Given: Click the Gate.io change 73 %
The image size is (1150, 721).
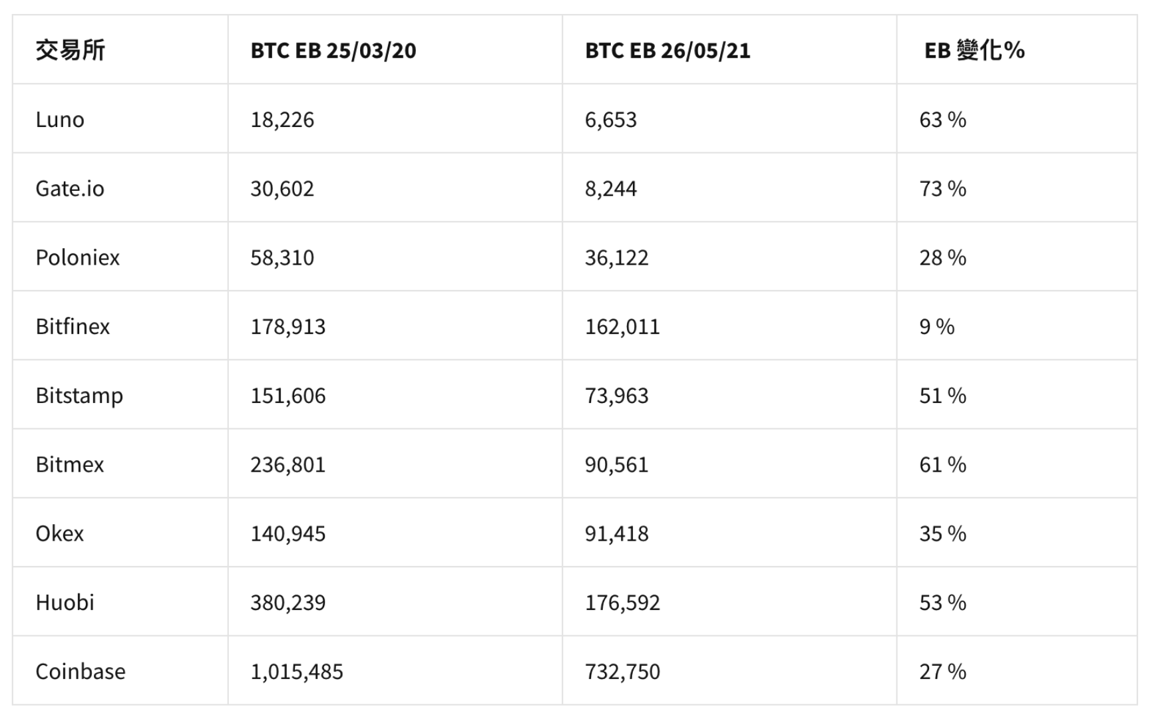Looking at the screenshot, I should [943, 189].
